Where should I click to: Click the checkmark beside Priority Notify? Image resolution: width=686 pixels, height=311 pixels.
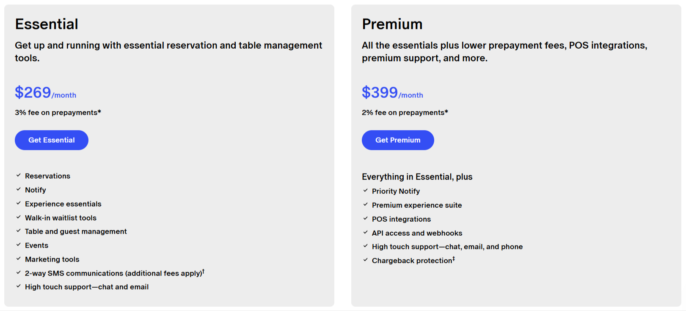pos(366,190)
